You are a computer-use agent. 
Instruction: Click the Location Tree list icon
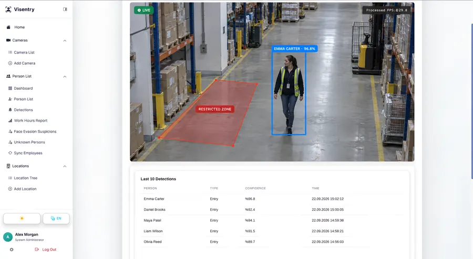coord(10,178)
